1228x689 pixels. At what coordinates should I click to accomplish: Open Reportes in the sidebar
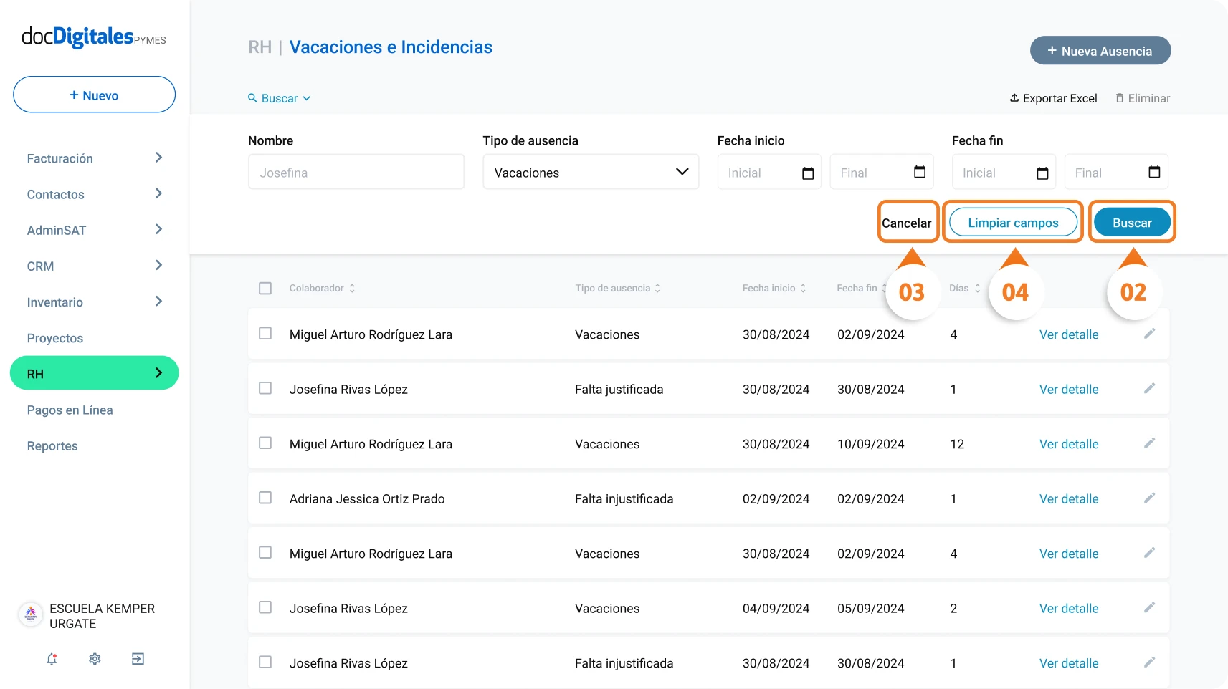(52, 445)
